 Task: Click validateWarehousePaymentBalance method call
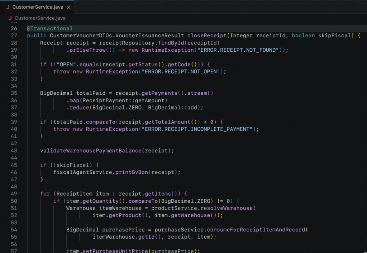coord(91,151)
